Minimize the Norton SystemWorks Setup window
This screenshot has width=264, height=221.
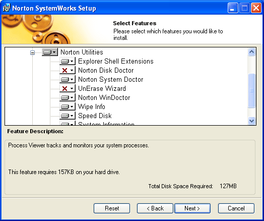click(233, 8)
